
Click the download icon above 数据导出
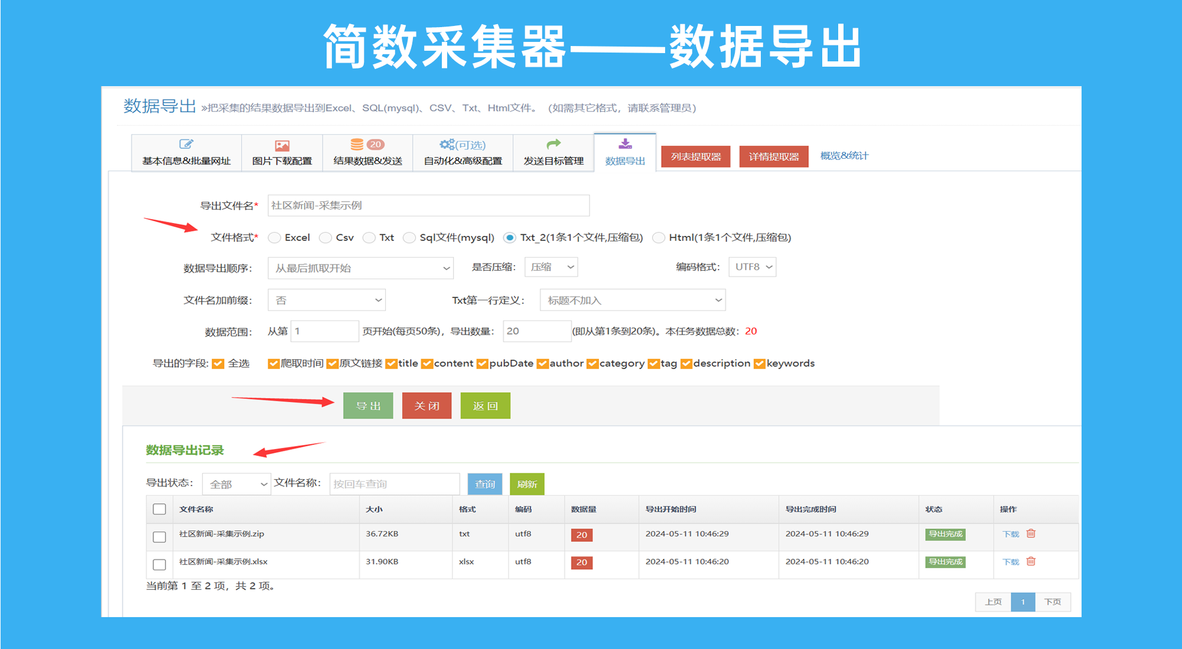pyautogui.click(x=625, y=144)
